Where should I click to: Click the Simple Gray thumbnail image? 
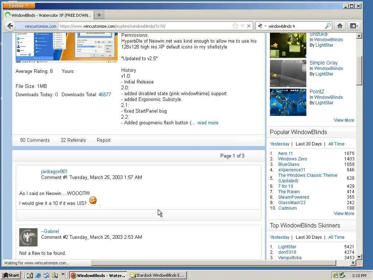[x=288, y=73]
